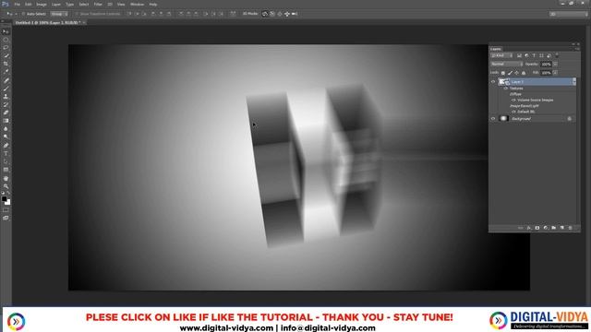Select the Lasso tool

pyautogui.click(x=6, y=47)
